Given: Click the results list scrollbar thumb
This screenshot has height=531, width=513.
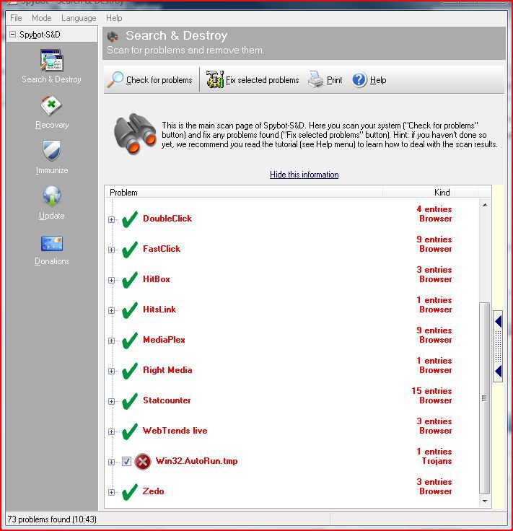Looking at the screenshot, I should click(485, 398).
